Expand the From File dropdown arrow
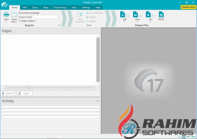Viewport: 197px width, 139px height. pyautogui.click(x=16, y=22)
